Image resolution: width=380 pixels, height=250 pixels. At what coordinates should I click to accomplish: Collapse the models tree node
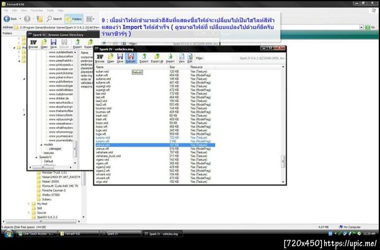(41, 145)
